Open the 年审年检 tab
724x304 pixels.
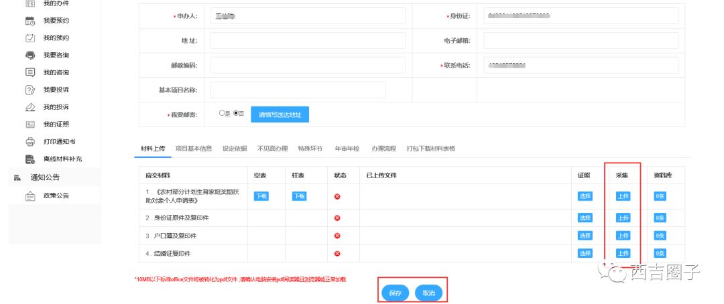347,149
